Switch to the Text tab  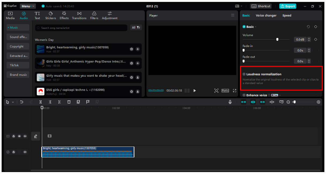pos(37,16)
